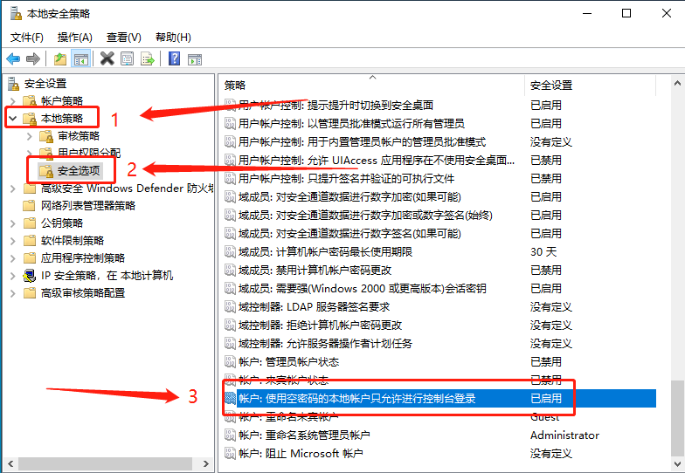Expand the 软件限制策略 tree node
685x473 pixels.
(12, 241)
